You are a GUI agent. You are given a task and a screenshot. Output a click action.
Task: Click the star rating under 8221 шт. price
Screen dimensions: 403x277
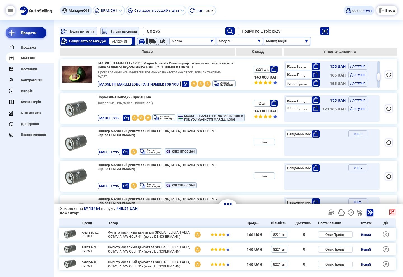click(x=266, y=82)
